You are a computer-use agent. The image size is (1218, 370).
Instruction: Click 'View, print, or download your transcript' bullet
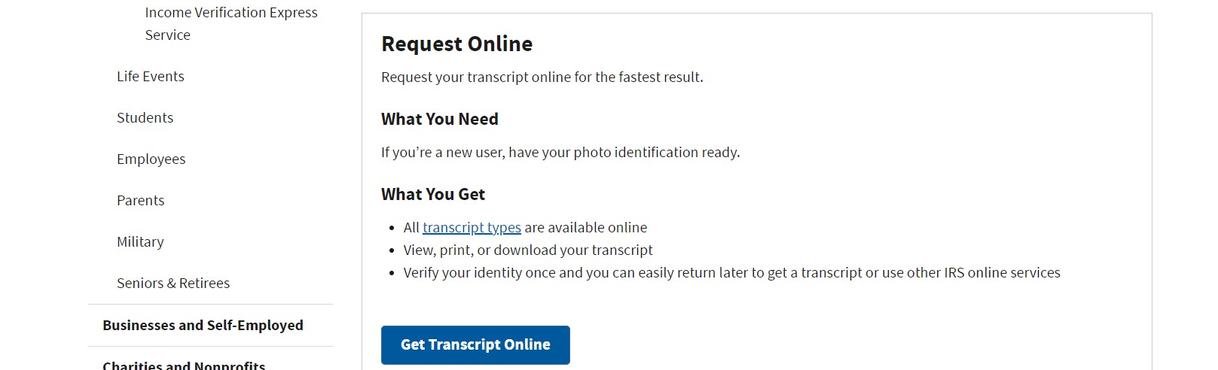(527, 250)
